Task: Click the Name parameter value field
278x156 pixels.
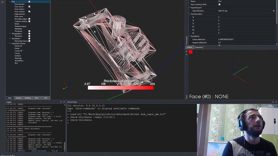Action: coord(246,1)
